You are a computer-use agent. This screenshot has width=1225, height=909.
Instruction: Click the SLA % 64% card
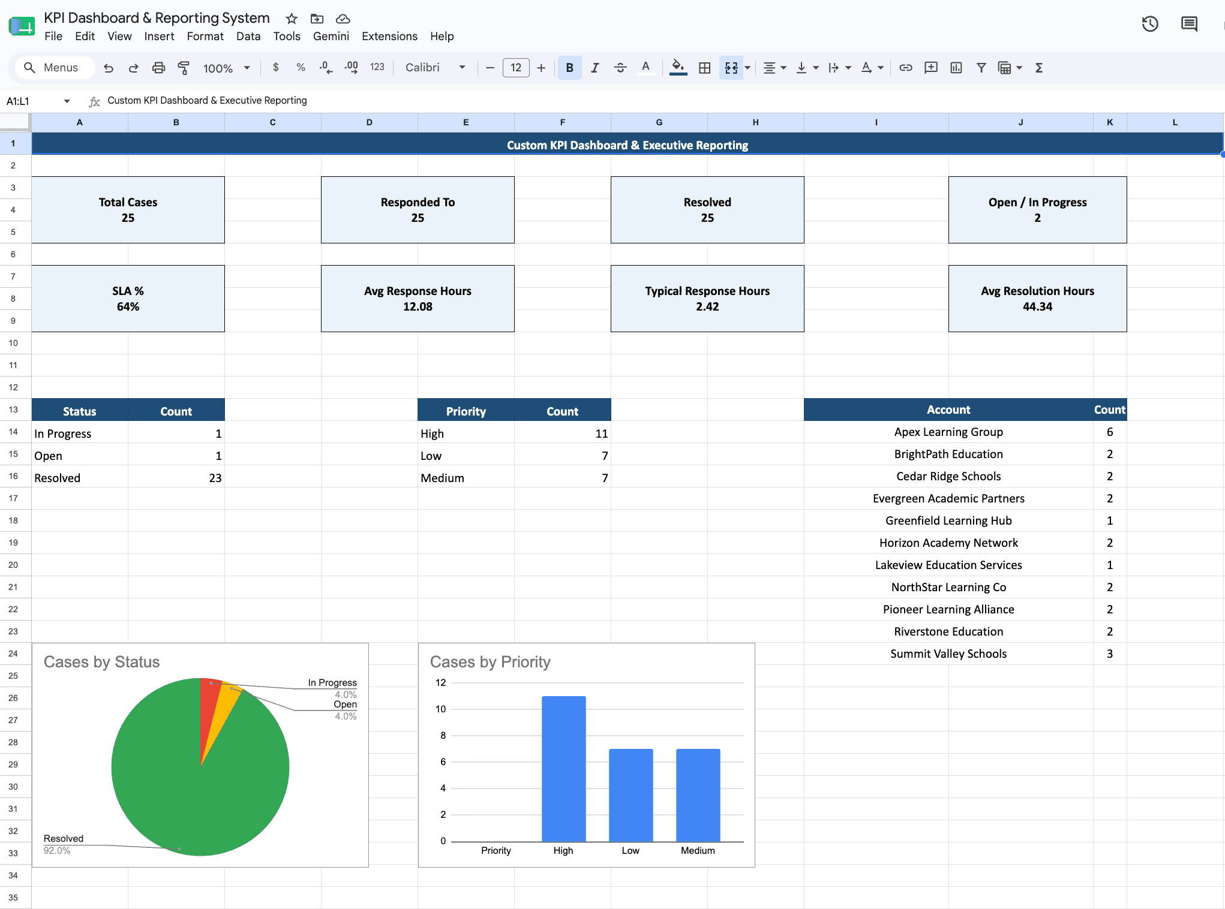coord(128,299)
